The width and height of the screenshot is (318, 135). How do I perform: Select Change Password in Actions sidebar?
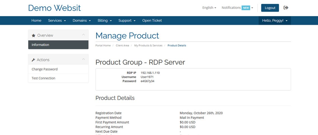45,69
